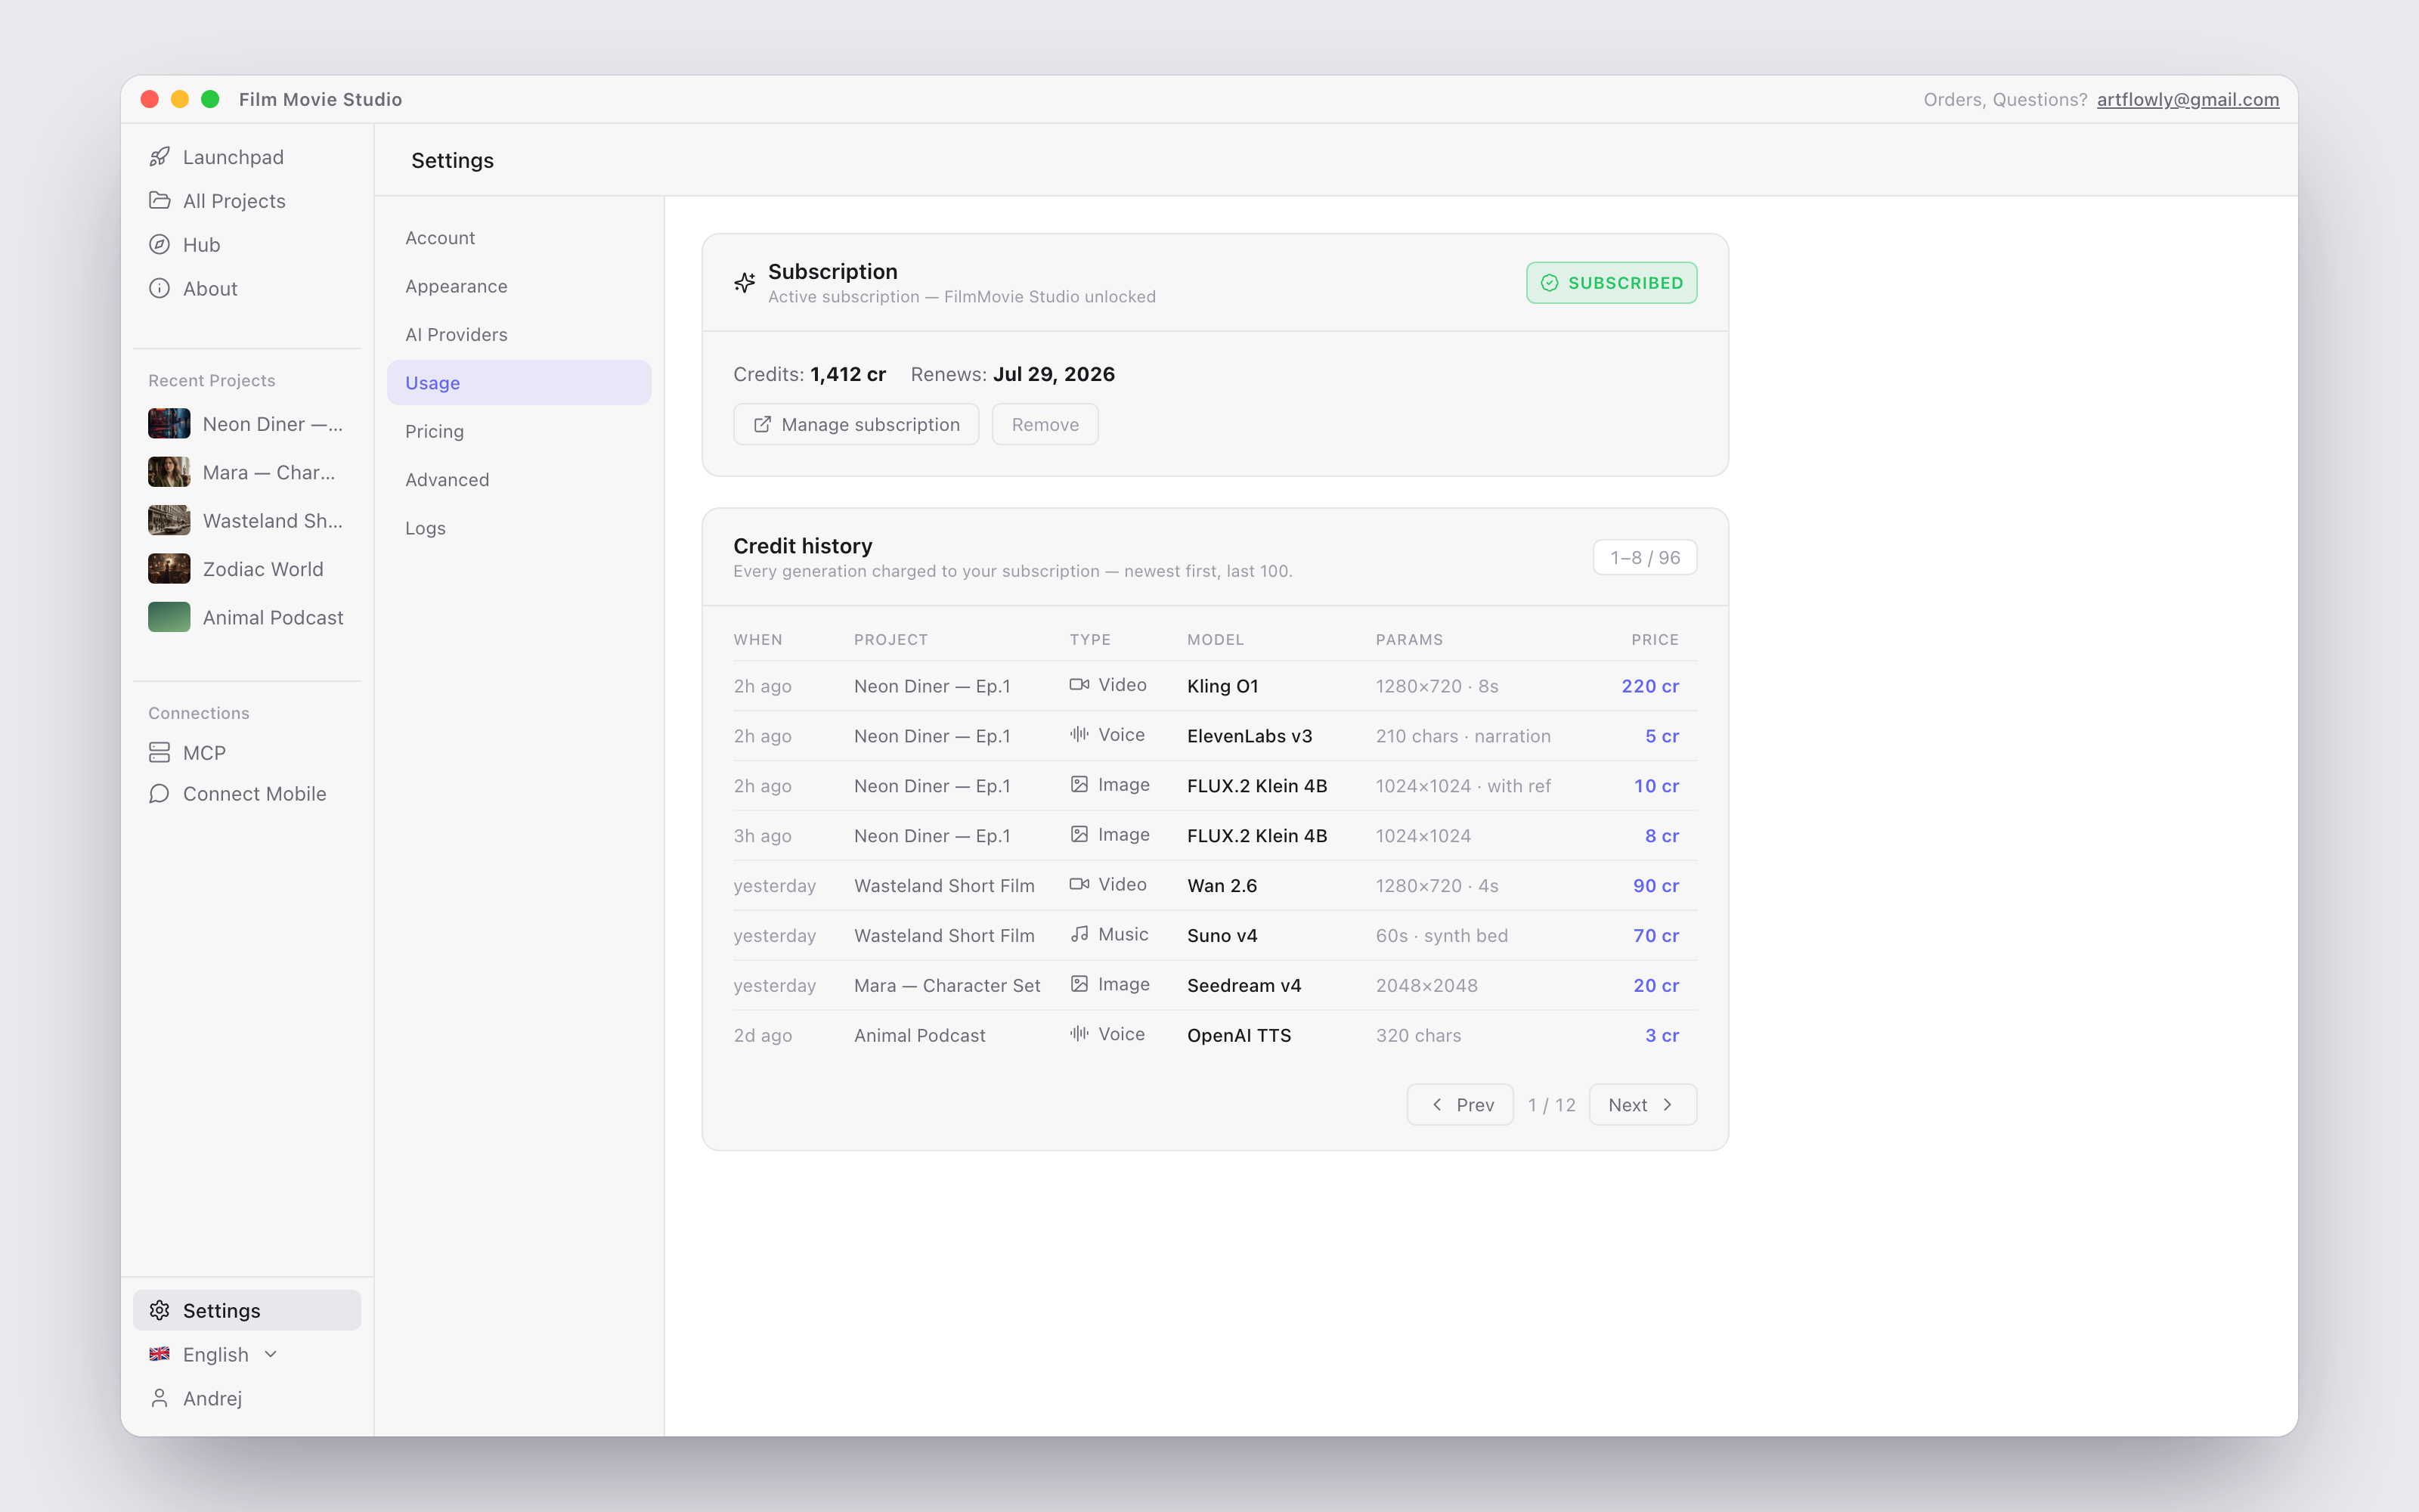The image size is (2419, 1512).
Task: Click the OpenAI TTS model name
Action: pyautogui.click(x=1238, y=1036)
